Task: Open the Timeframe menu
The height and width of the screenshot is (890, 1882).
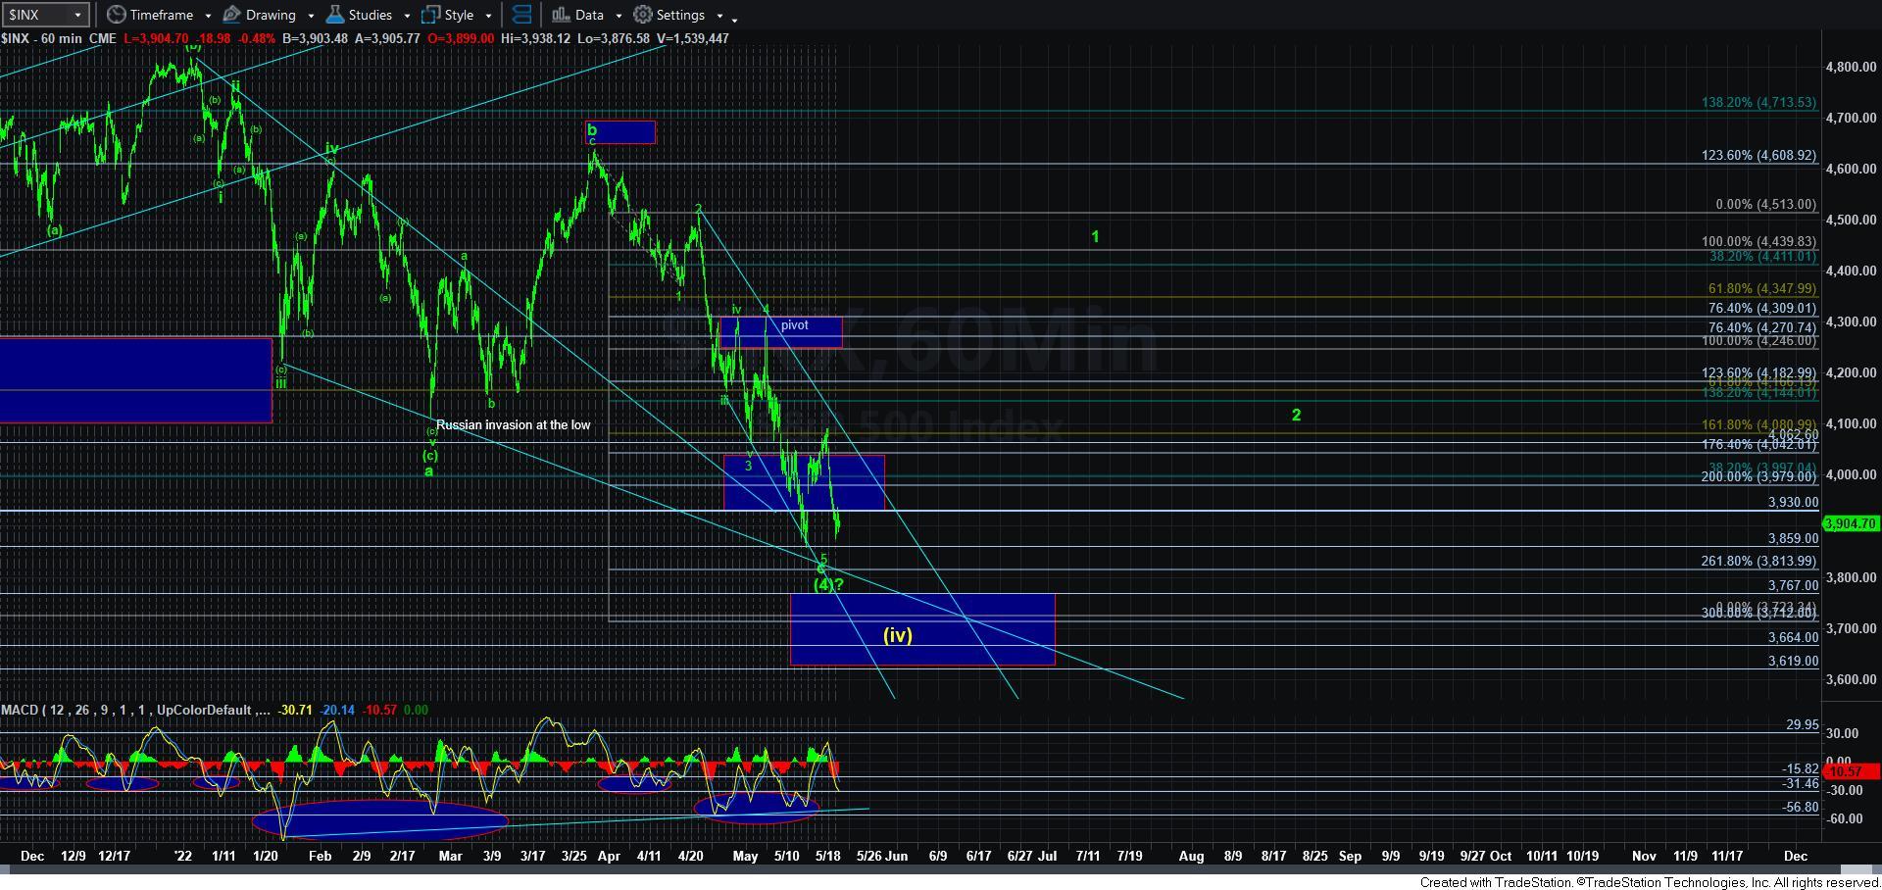Action: (160, 15)
